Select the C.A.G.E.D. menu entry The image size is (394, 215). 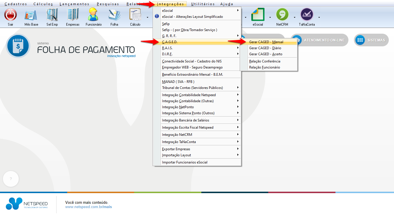pyautogui.click(x=197, y=42)
